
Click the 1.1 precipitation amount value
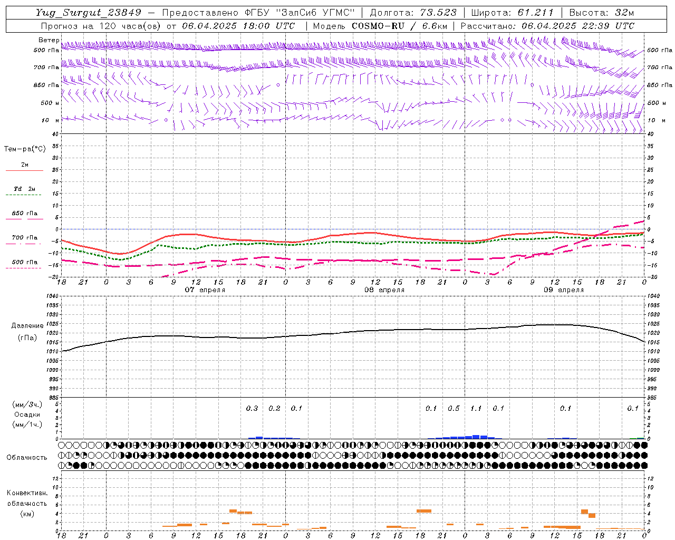476,408
